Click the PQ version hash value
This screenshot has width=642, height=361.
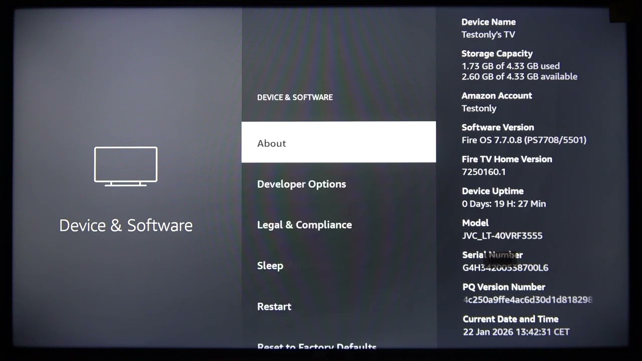528,300
